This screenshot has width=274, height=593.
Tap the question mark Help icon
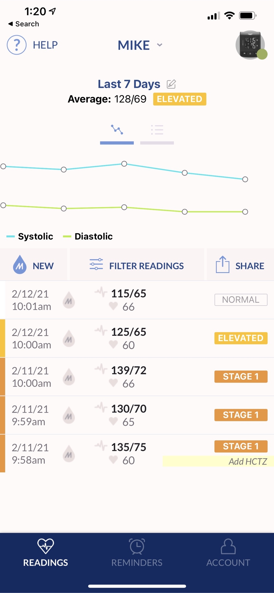click(x=17, y=45)
